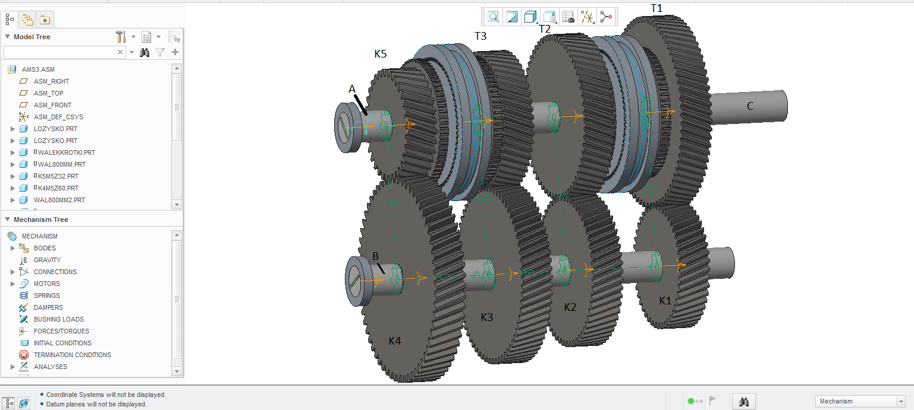Open the Saved Orientations icon
The height and width of the screenshot is (410, 914).
tap(549, 17)
